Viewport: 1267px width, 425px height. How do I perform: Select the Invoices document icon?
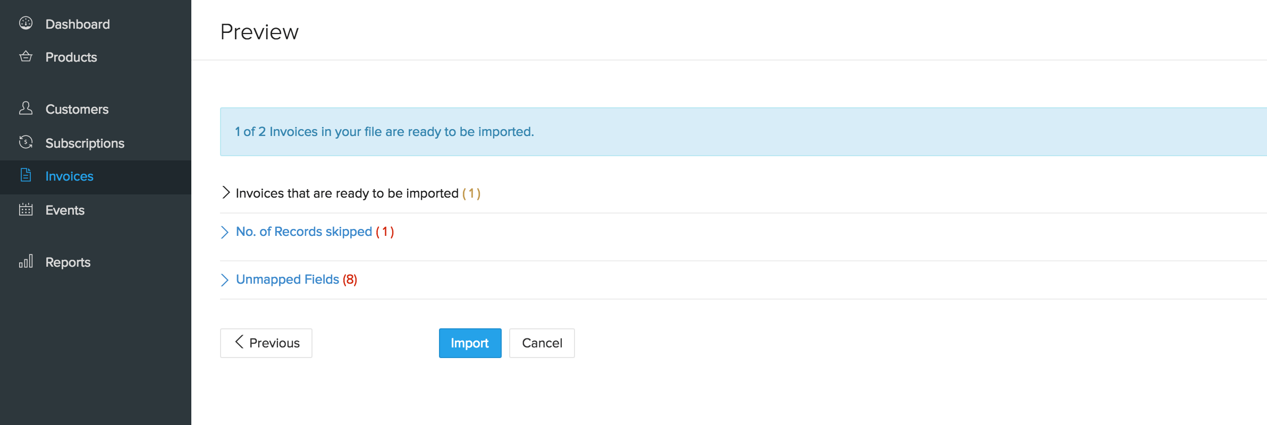coord(26,175)
